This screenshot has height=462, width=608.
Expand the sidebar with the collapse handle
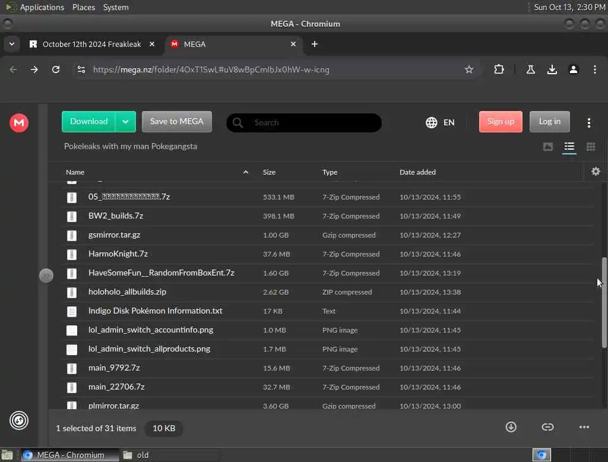pos(46,276)
